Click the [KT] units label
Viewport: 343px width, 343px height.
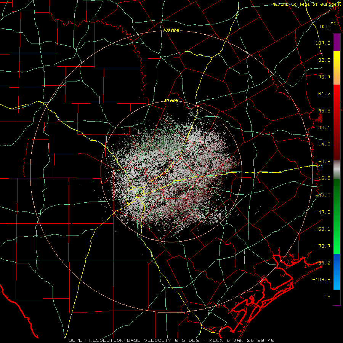(x=325, y=26)
